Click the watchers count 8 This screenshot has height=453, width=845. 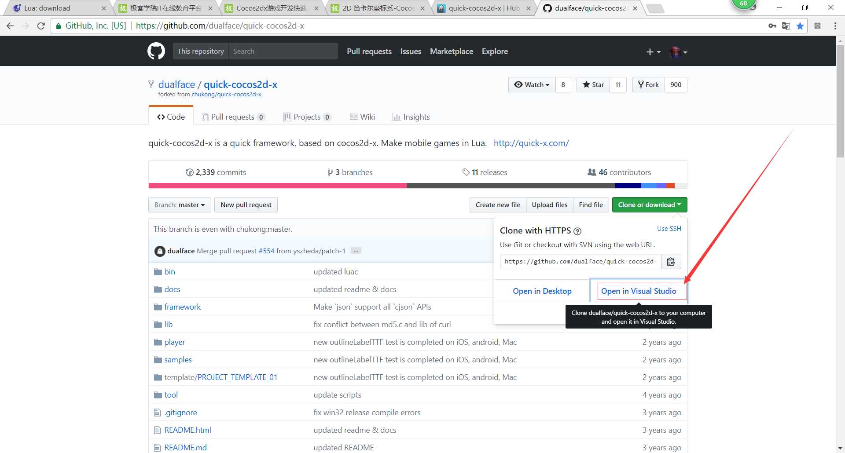click(x=563, y=85)
